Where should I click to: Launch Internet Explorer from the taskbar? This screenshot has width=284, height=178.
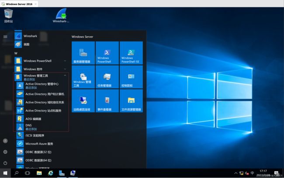(x=51, y=173)
